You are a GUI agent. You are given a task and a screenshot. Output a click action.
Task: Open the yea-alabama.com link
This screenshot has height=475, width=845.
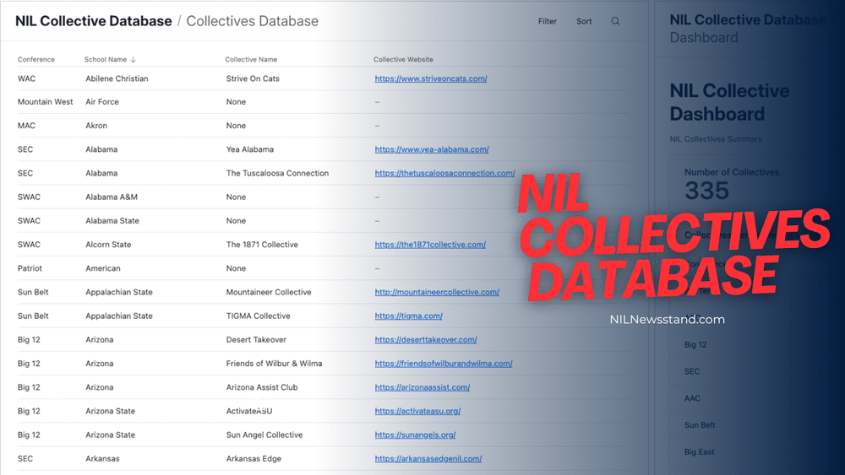click(x=432, y=149)
